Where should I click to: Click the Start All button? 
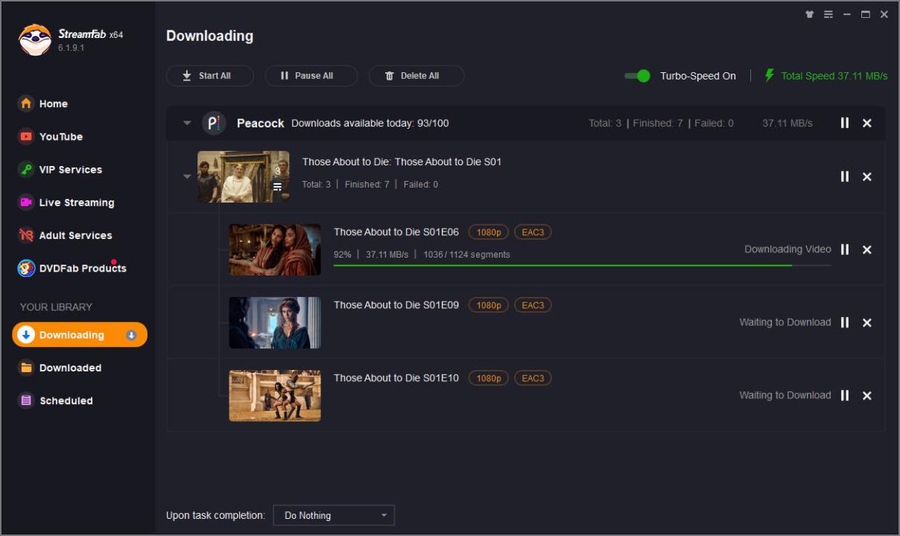click(x=209, y=76)
